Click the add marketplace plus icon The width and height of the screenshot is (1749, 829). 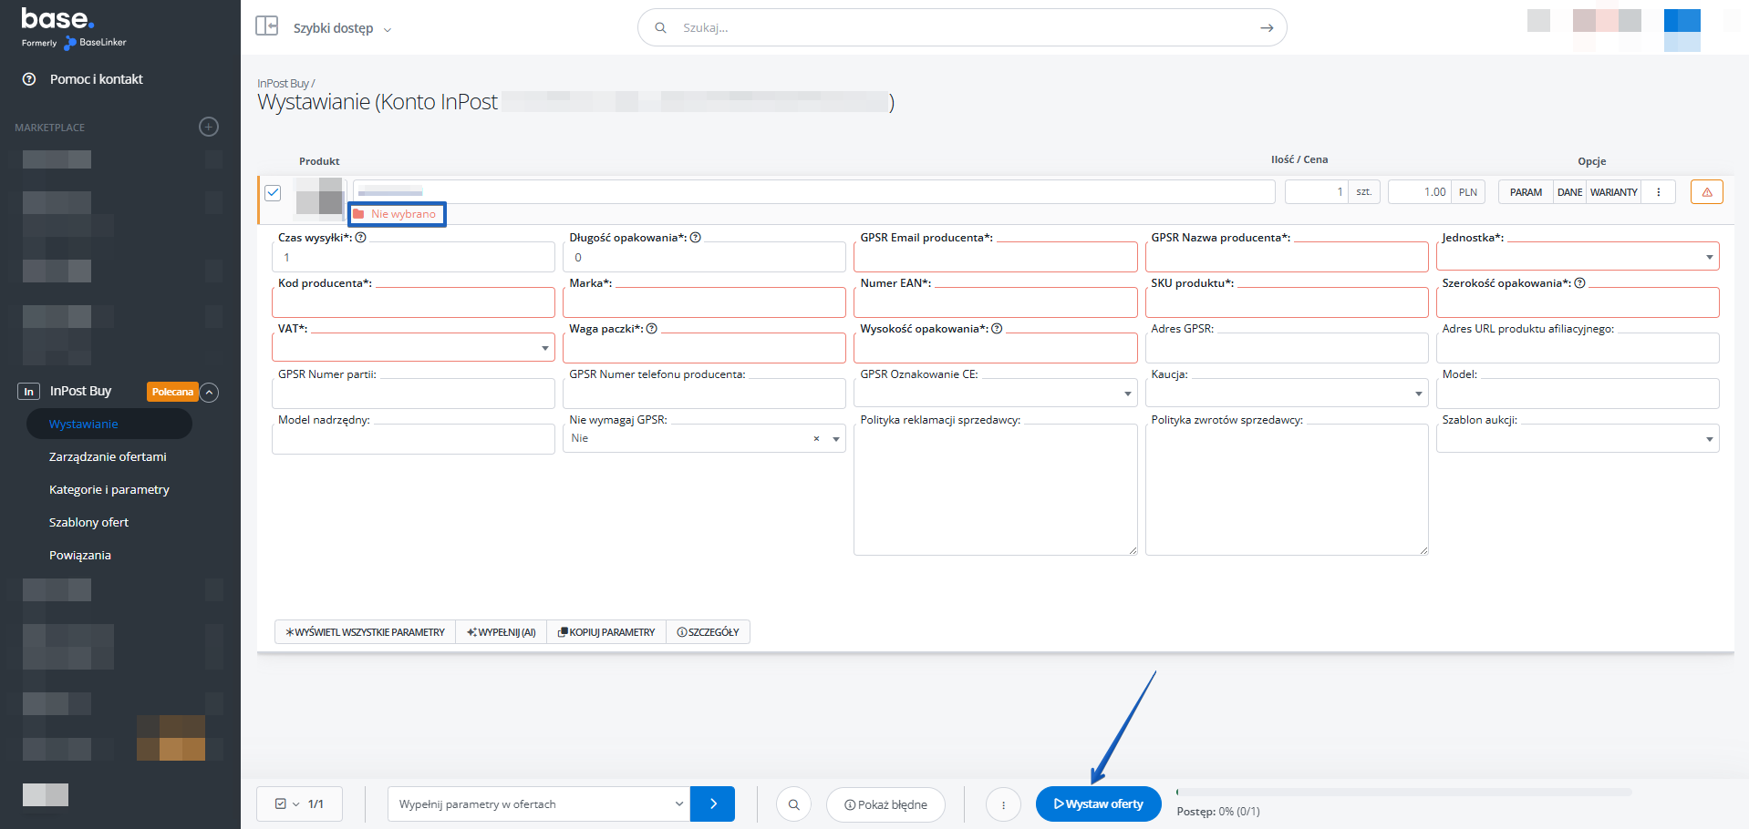209,127
